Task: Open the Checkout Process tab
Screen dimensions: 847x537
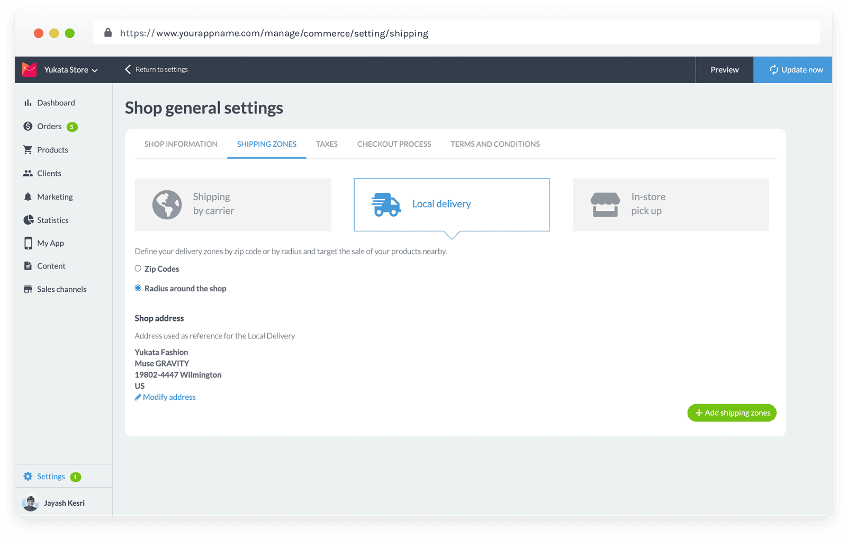Action: click(x=394, y=144)
